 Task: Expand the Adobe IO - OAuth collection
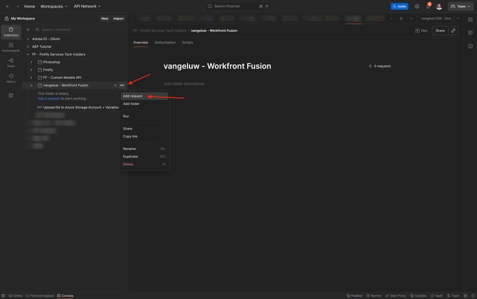[28, 39]
